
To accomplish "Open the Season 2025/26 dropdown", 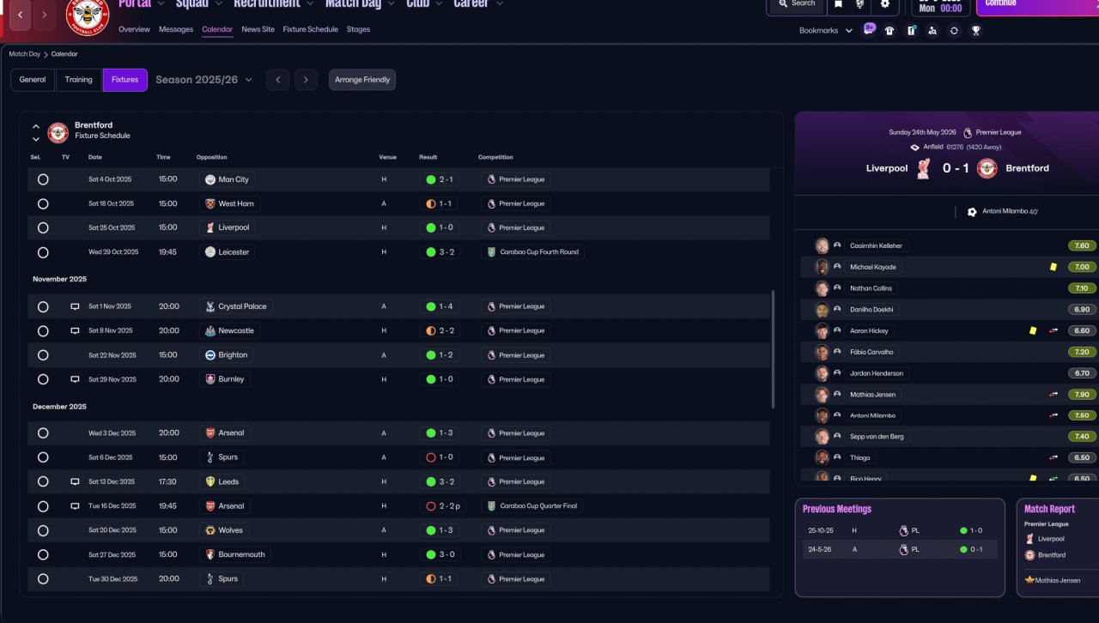I will [204, 80].
